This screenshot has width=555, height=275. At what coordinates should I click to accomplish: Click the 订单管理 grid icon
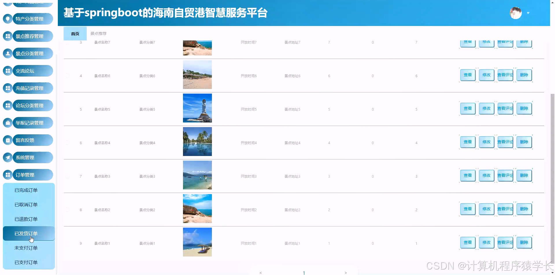(8, 175)
